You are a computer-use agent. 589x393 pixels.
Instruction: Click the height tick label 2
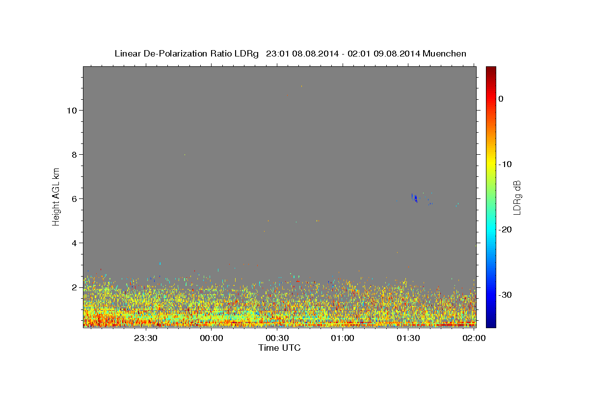[x=74, y=287]
